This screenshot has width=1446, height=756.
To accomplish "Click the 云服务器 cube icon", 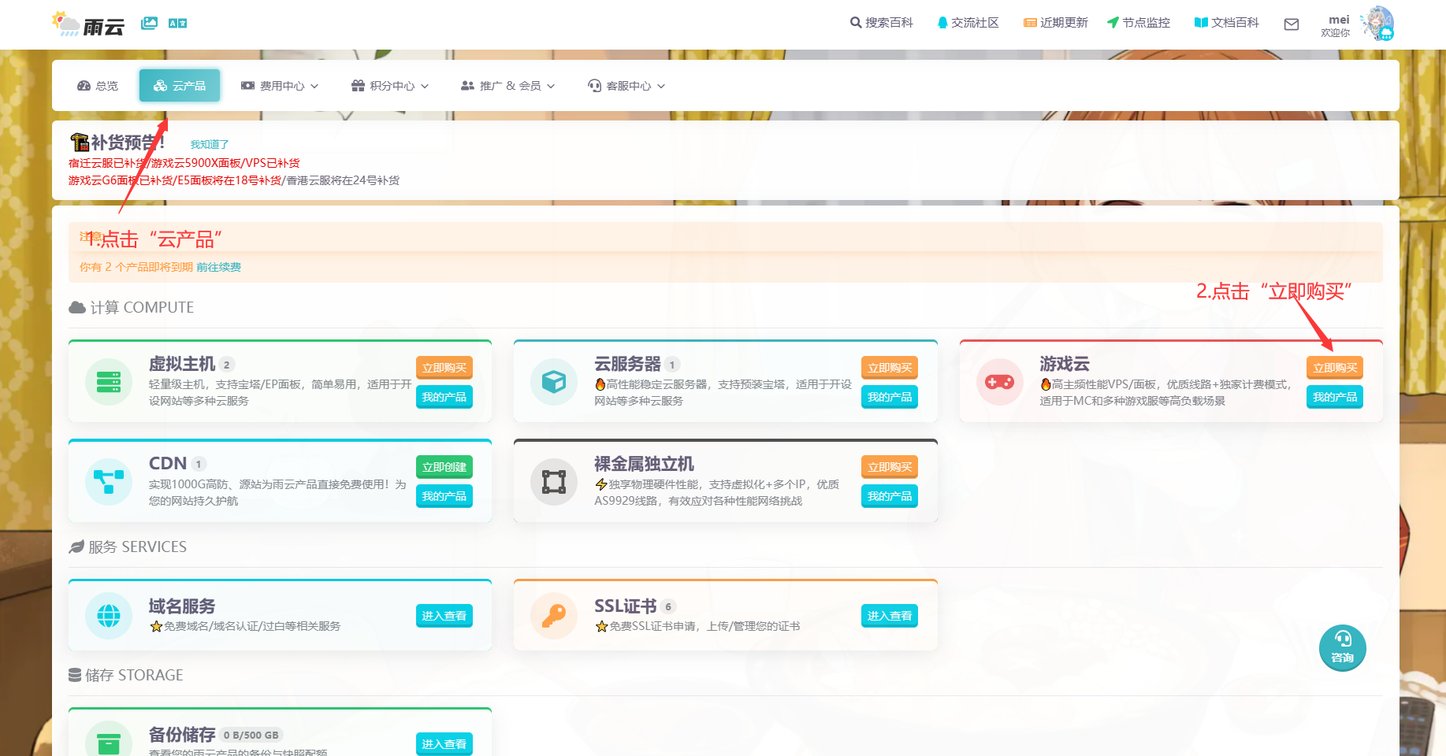I will 553,382.
